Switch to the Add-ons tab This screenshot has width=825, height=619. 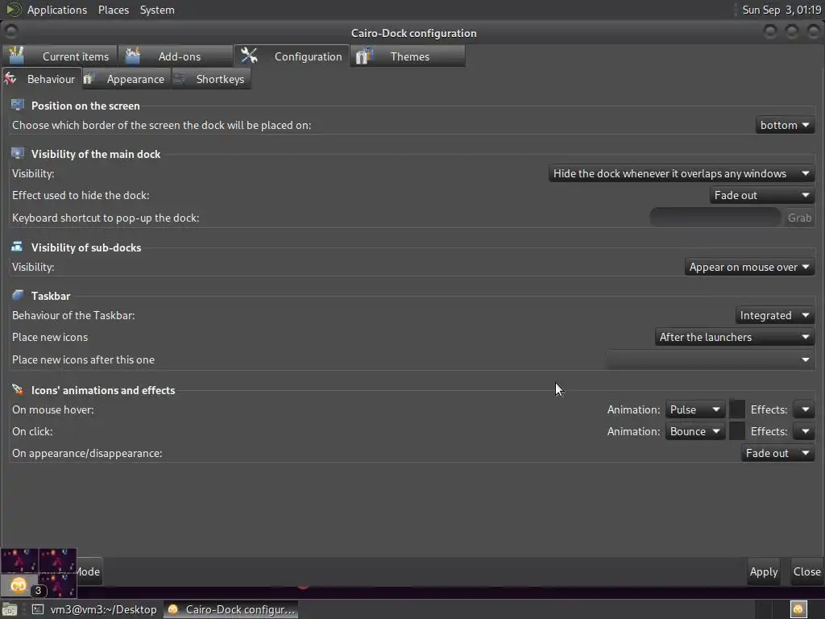(176, 56)
